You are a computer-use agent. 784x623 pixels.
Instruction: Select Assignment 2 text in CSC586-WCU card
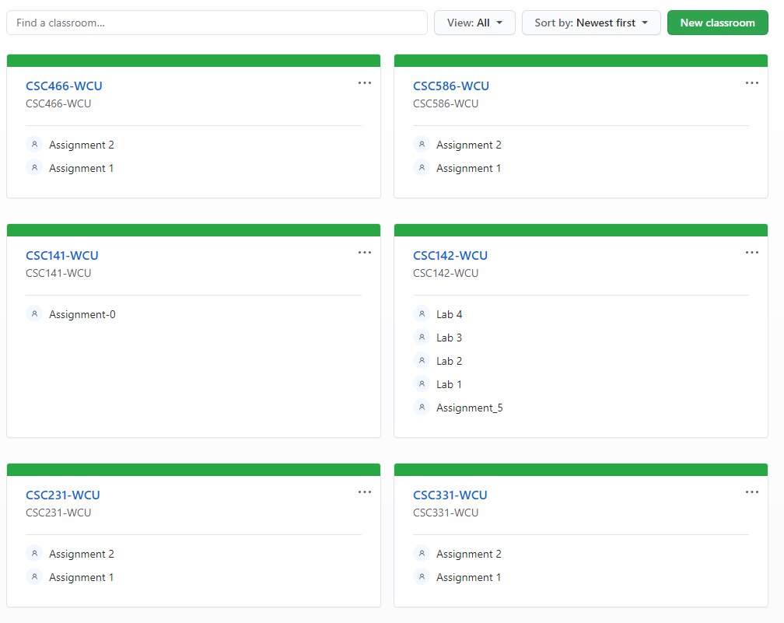pos(469,145)
